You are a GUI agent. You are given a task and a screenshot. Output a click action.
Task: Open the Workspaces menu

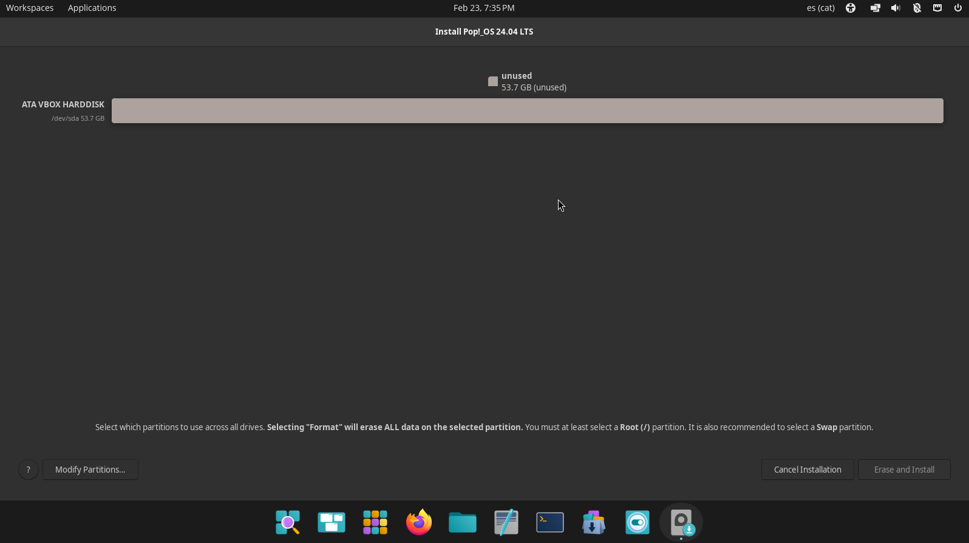click(x=30, y=8)
